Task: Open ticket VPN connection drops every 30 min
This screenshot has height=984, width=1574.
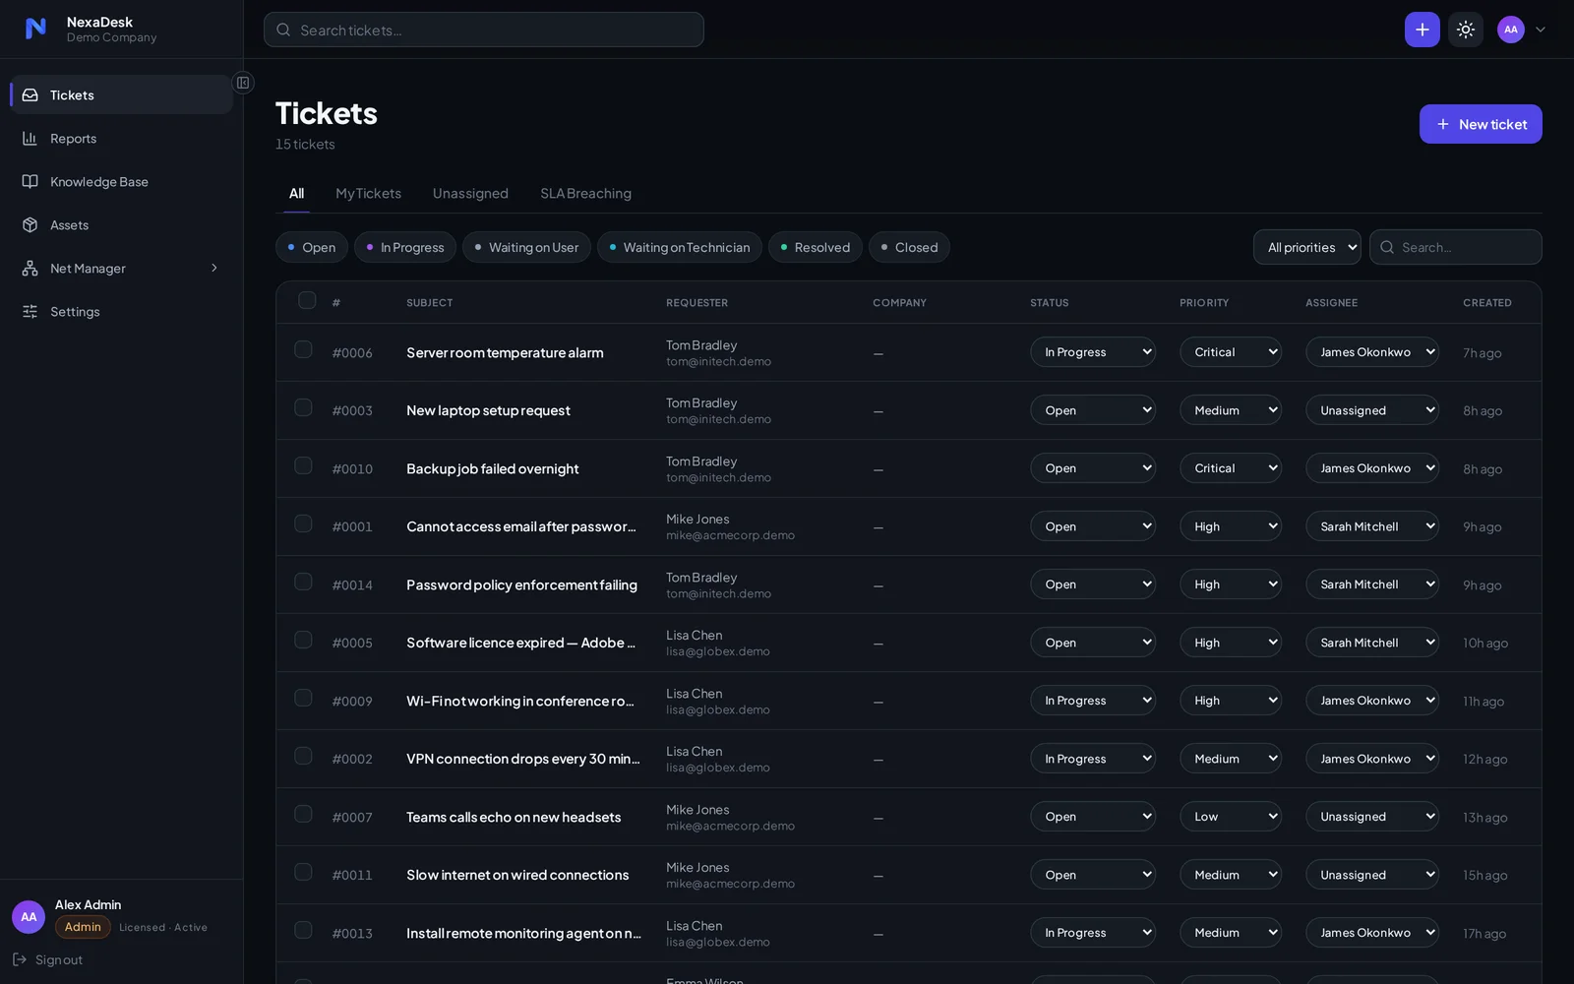Action: point(523,759)
